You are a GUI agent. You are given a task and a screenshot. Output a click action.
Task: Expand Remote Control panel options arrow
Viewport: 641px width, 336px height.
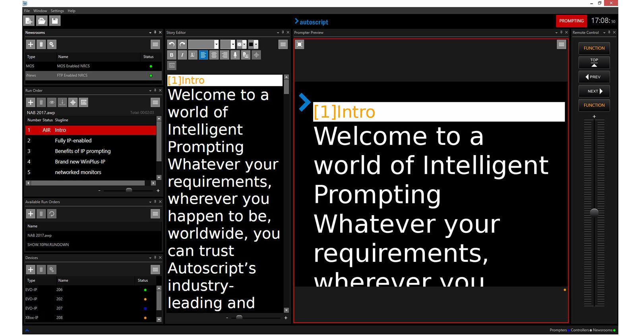(x=604, y=33)
